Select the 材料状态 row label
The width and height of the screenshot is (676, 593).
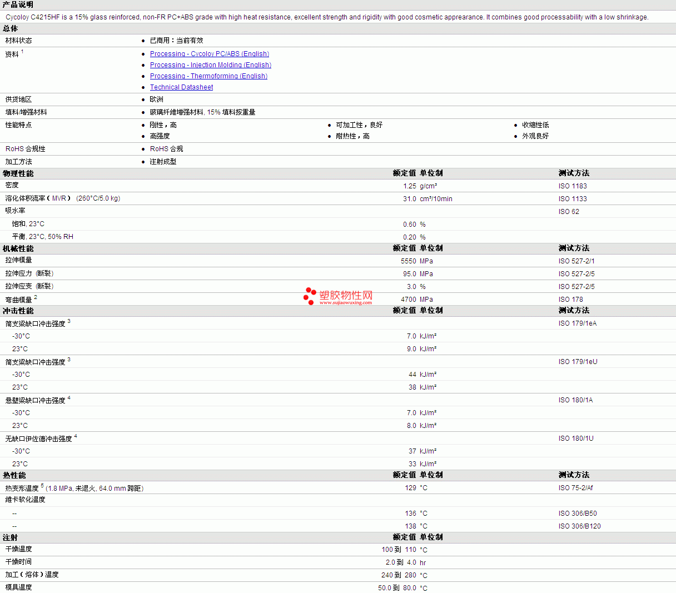[x=19, y=41]
